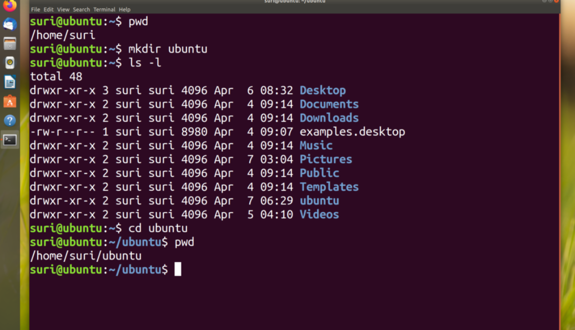Launch Rhythmbox music player
The width and height of the screenshot is (575, 330).
[10, 63]
